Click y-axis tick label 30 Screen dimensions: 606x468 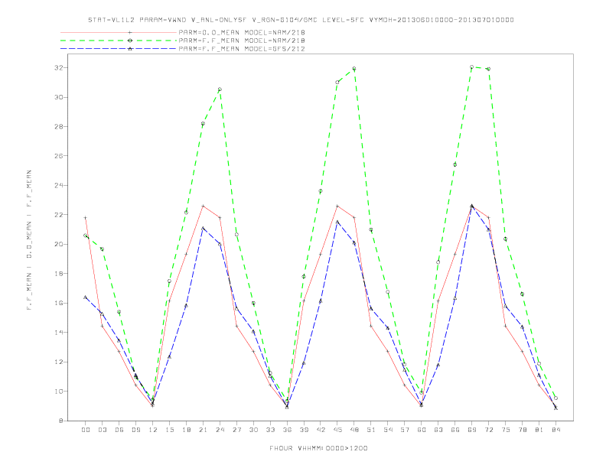pyautogui.click(x=59, y=97)
